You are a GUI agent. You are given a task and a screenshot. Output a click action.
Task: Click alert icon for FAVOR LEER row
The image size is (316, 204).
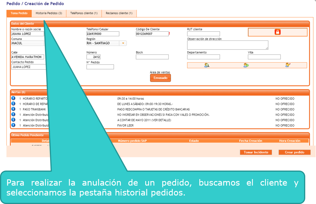click(x=13, y=125)
